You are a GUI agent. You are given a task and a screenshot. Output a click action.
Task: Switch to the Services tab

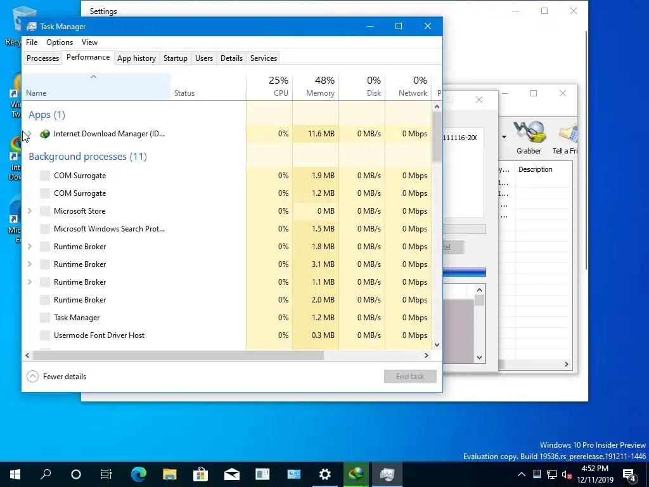click(x=264, y=58)
